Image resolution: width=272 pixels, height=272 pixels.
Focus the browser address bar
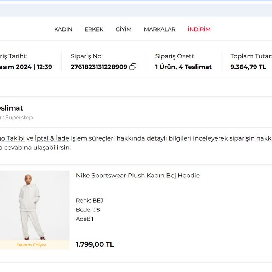(x=136, y=10)
